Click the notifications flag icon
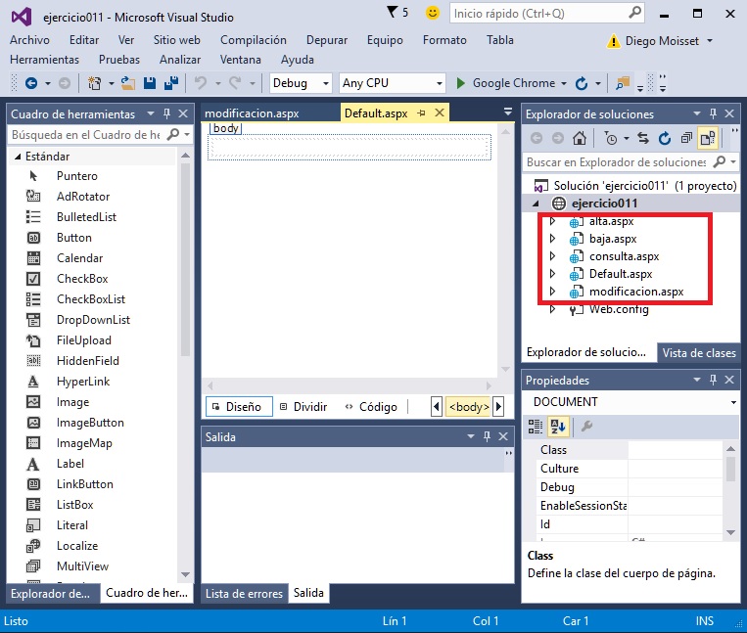 click(x=392, y=12)
